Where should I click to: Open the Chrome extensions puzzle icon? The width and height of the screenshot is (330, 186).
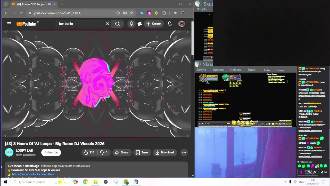click(x=164, y=13)
